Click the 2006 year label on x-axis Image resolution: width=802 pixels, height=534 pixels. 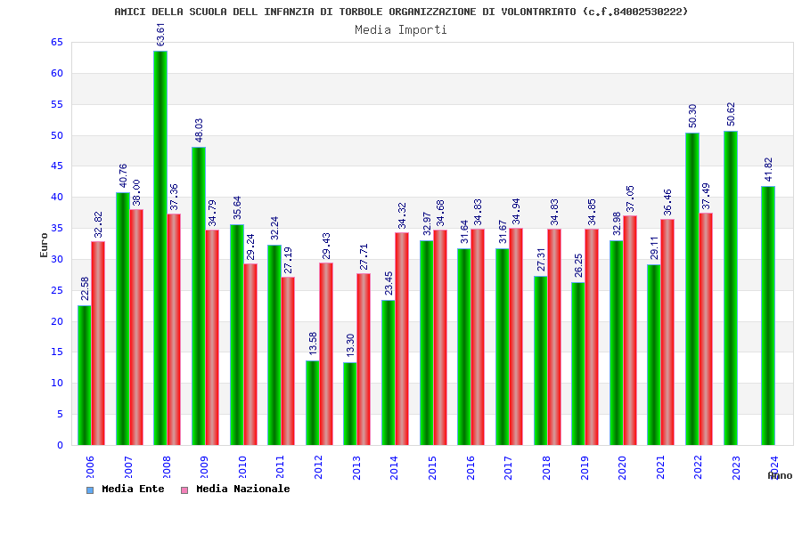coord(90,467)
